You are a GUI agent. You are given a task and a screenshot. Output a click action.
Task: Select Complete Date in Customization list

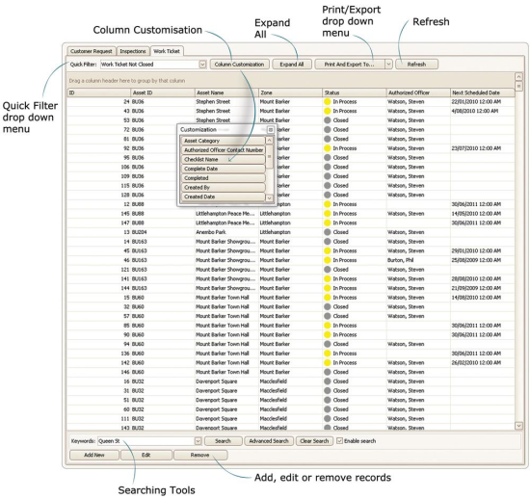pos(224,169)
